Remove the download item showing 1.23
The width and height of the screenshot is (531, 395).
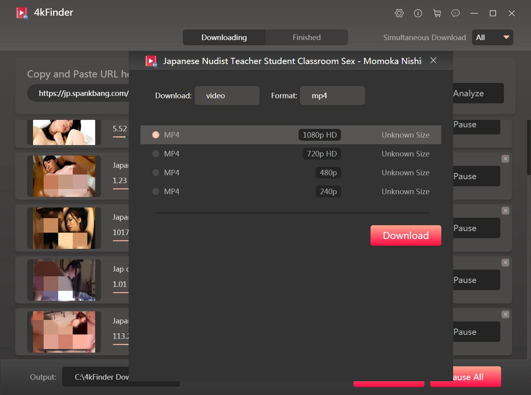[505, 159]
